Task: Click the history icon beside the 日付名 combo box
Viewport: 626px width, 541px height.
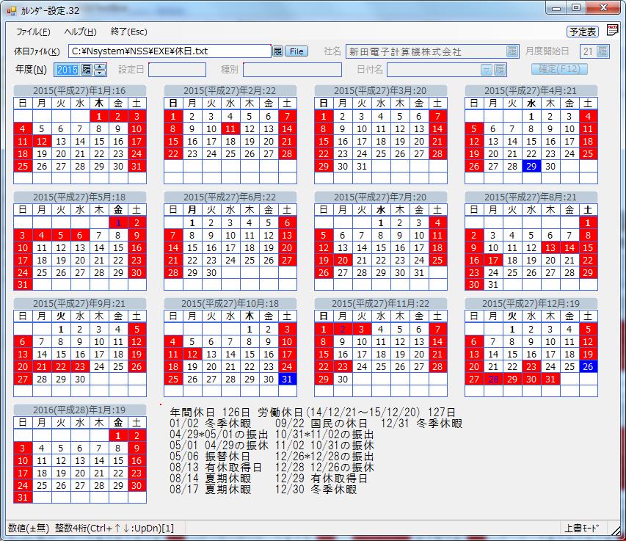Action: pyautogui.click(x=500, y=70)
